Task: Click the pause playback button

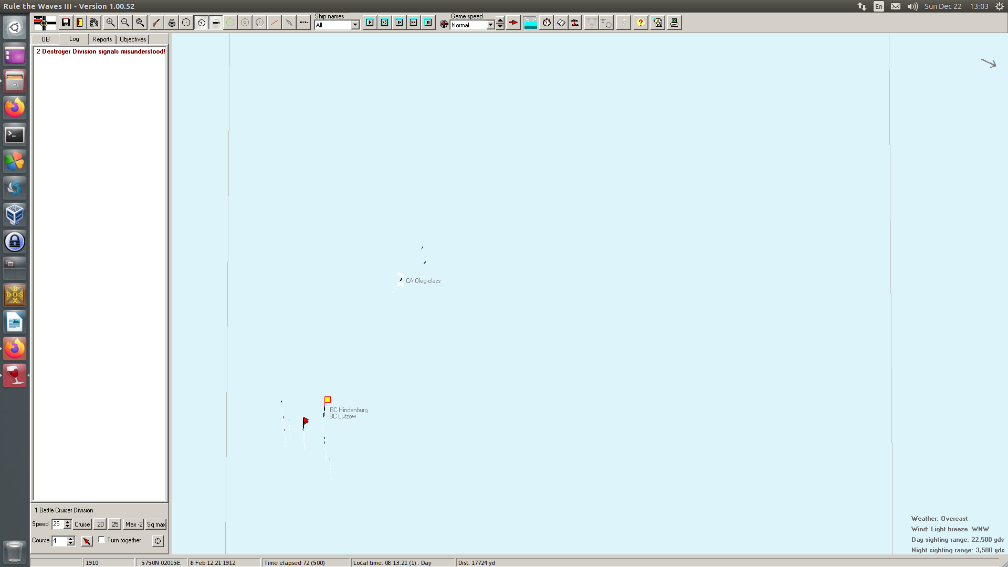Action: (x=428, y=23)
